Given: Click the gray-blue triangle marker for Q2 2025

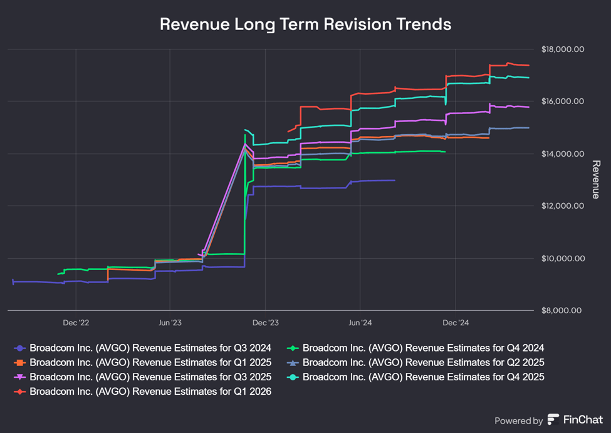Looking at the screenshot, I should [293, 362].
